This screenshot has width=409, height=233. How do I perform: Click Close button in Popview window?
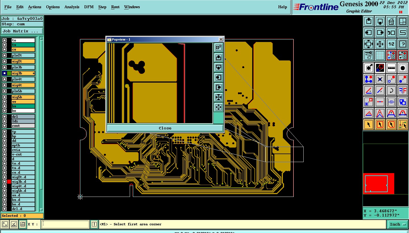[x=165, y=128]
